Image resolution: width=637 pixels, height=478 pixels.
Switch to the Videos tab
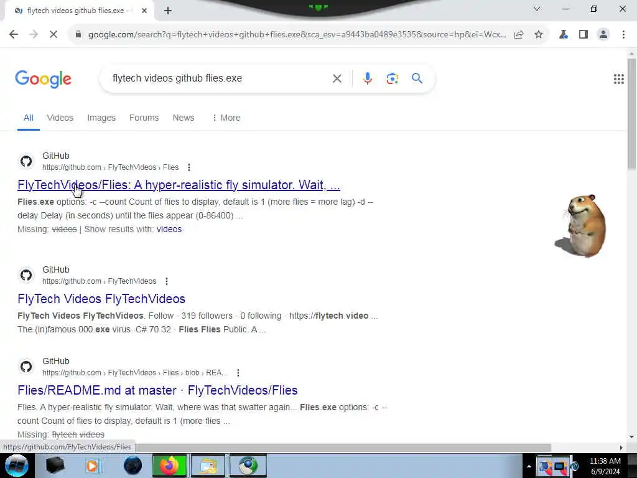(x=60, y=118)
